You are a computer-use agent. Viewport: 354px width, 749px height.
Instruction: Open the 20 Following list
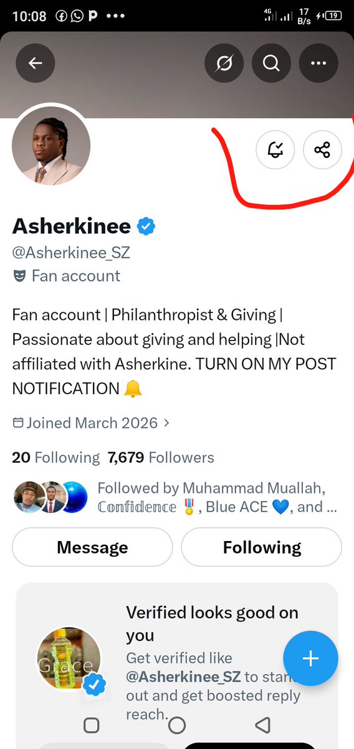click(55, 458)
